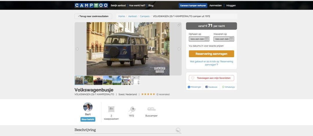Click Bart's profile picture
This screenshot has height=136, width=313.
tap(88, 107)
